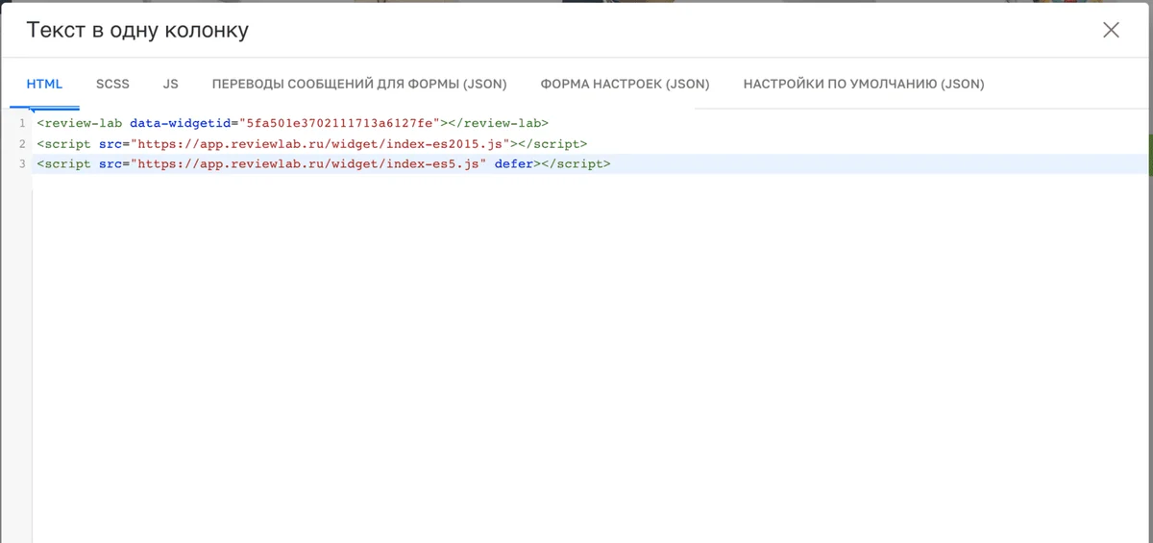Viewport: 1153px width, 543px height.
Task: Select the ФОРМА НАСТРОЕК (JSON) tab
Action: [x=625, y=84]
